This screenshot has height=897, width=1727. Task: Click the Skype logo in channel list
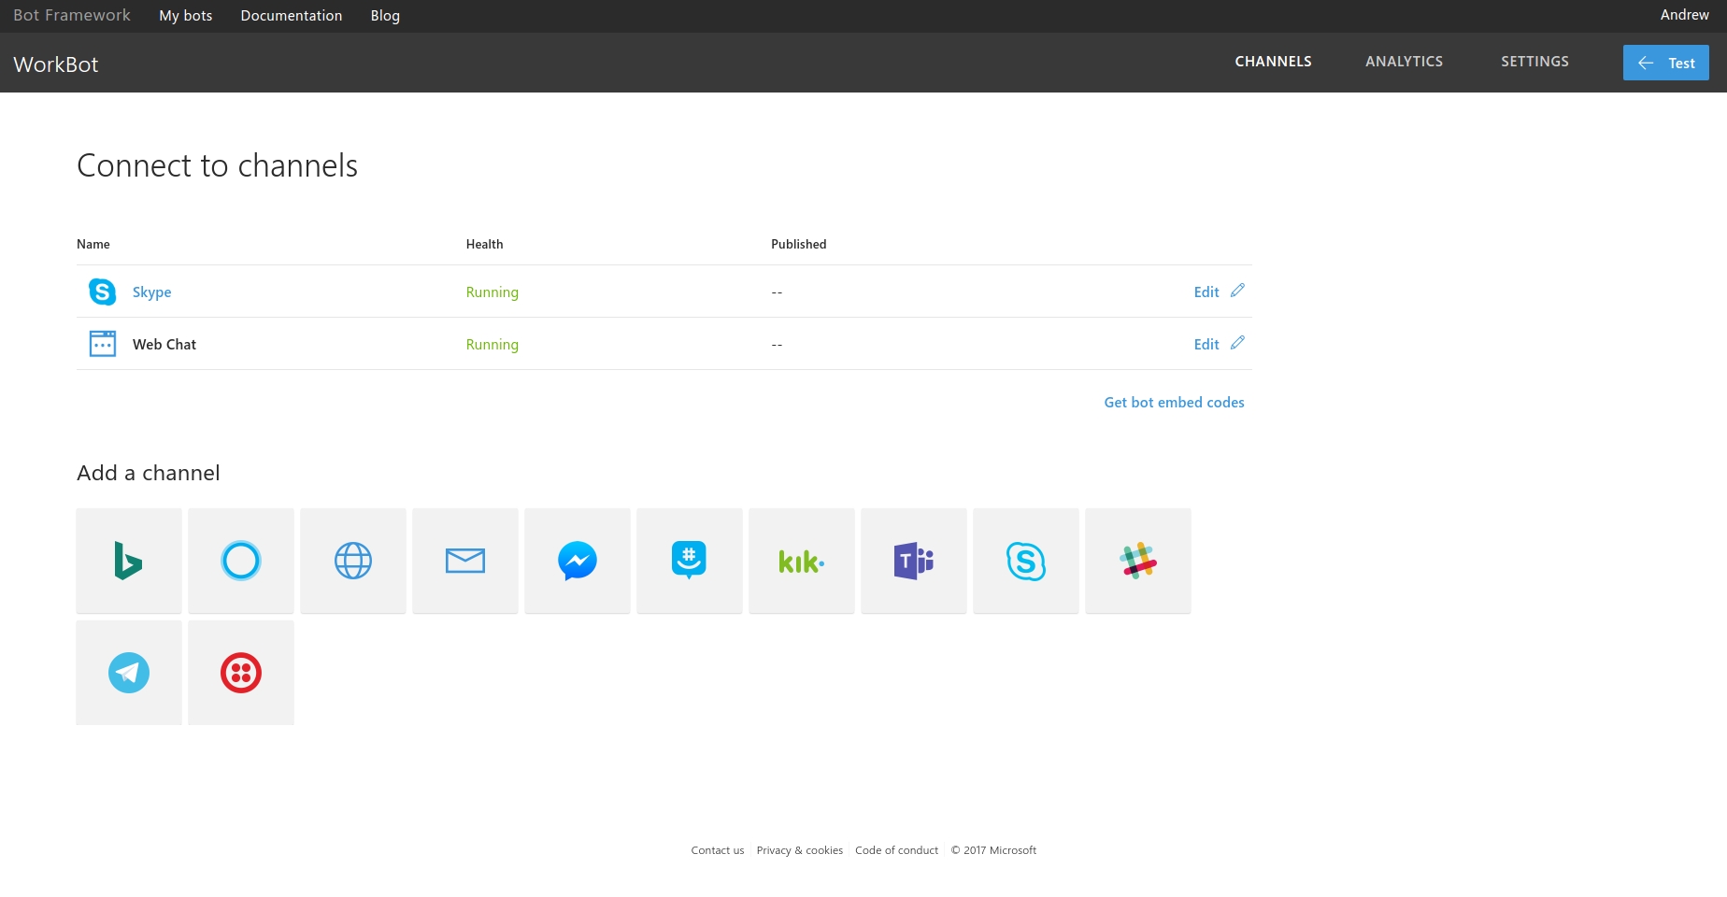pyautogui.click(x=103, y=292)
